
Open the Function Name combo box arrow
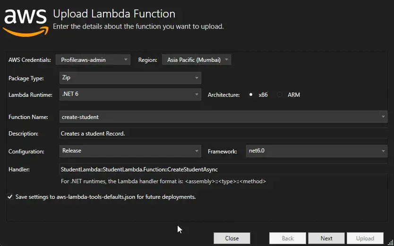point(383,117)
